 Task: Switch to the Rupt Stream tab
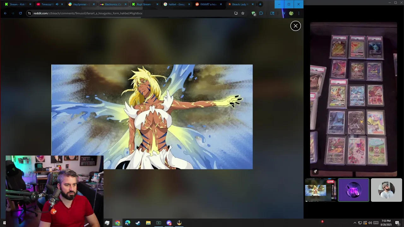[x=144, y=4]
